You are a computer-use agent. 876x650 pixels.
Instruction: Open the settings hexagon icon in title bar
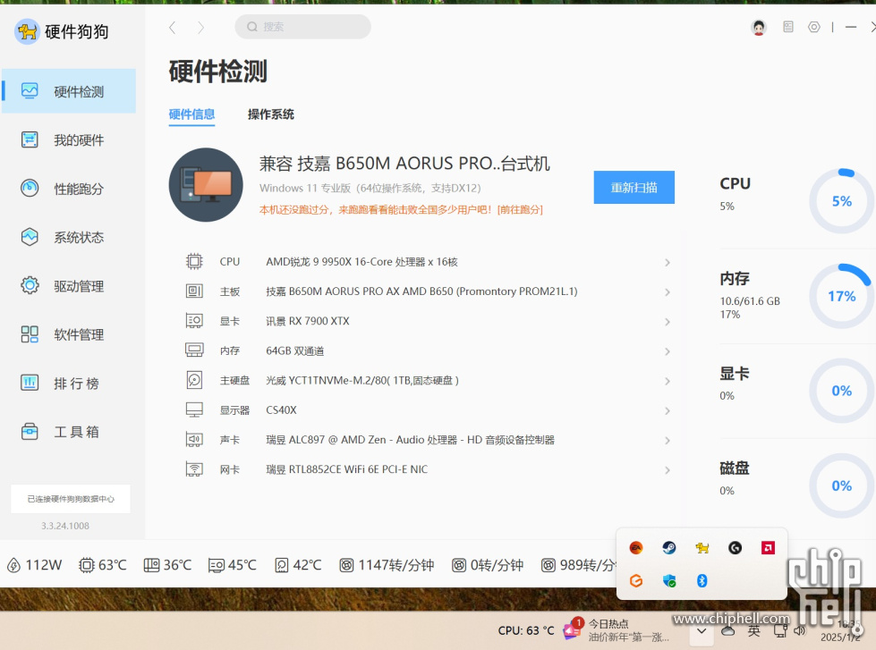tap(814, 27)
